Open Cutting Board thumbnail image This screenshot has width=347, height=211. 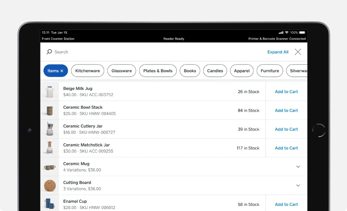50,186
